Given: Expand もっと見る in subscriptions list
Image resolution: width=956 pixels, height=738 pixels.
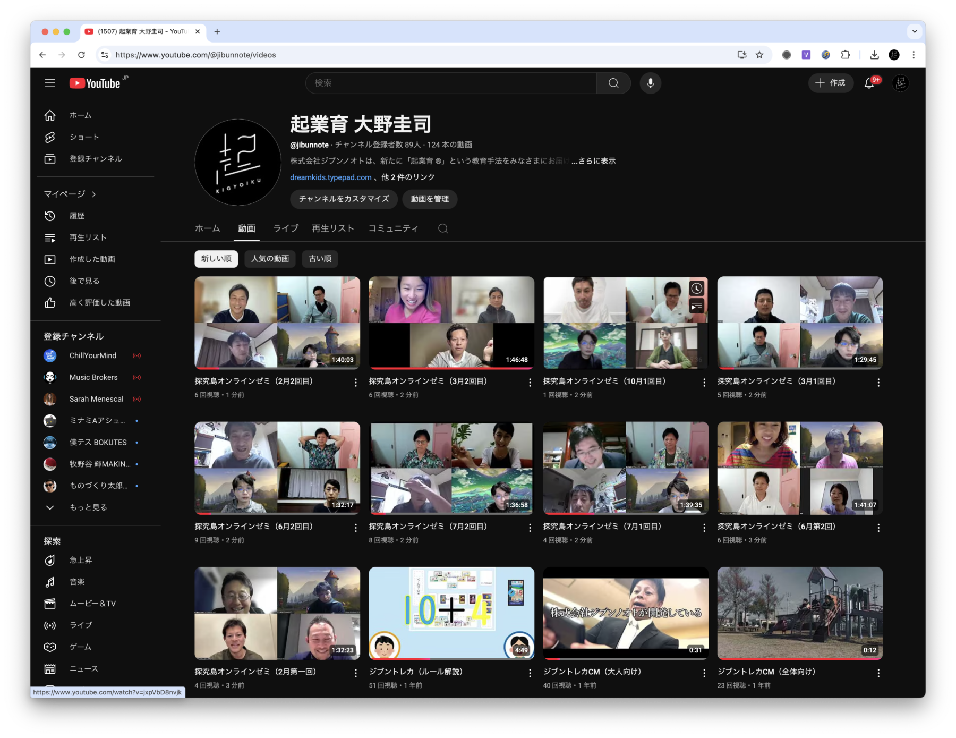Looking at the screenshot, I should [88, 507].
